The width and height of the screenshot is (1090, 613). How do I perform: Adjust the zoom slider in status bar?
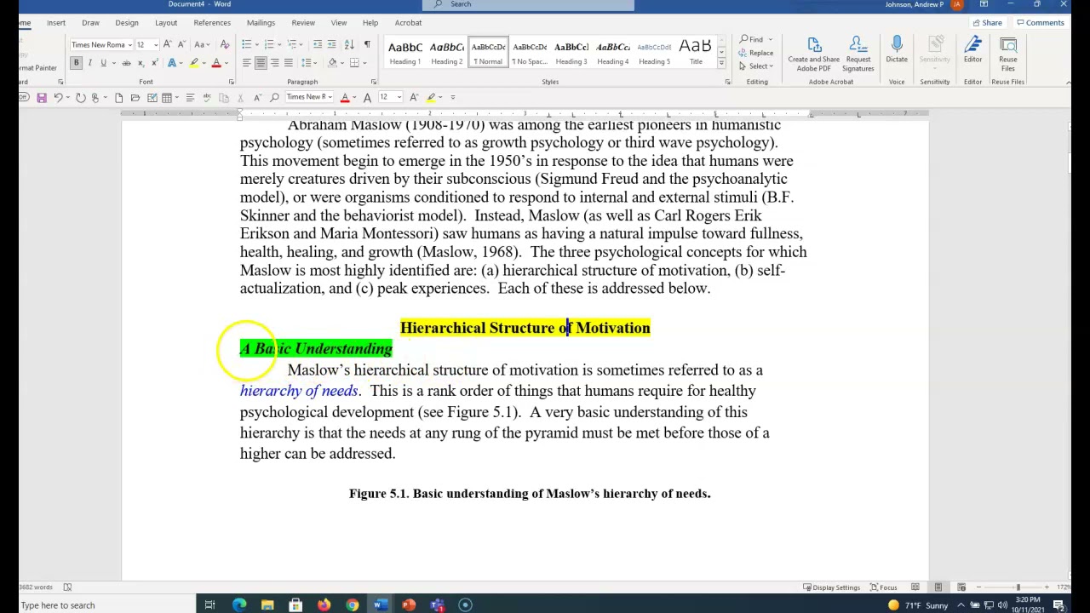tap(1018, 587)
